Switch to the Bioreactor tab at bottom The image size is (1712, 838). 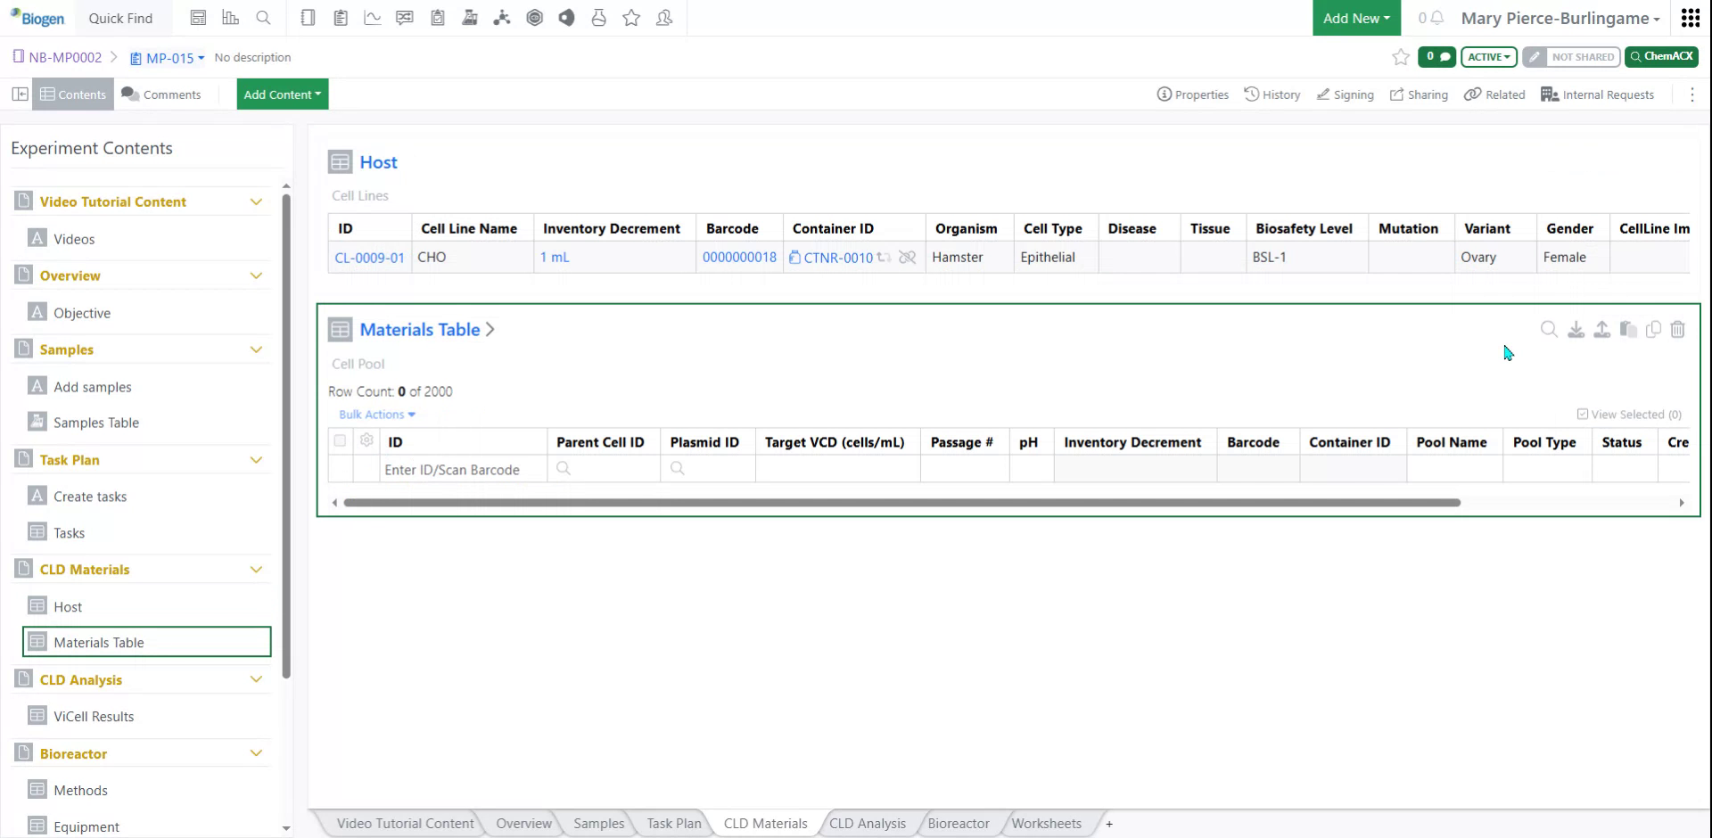pos(958,823)
